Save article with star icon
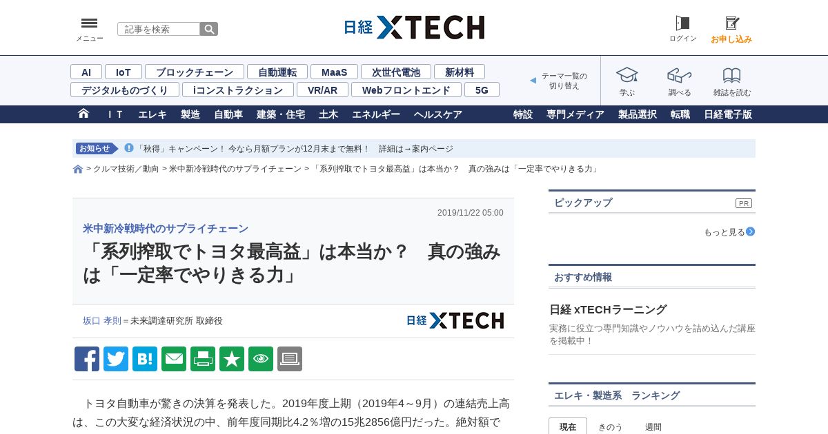828x434 pixels. pos(232,359)
